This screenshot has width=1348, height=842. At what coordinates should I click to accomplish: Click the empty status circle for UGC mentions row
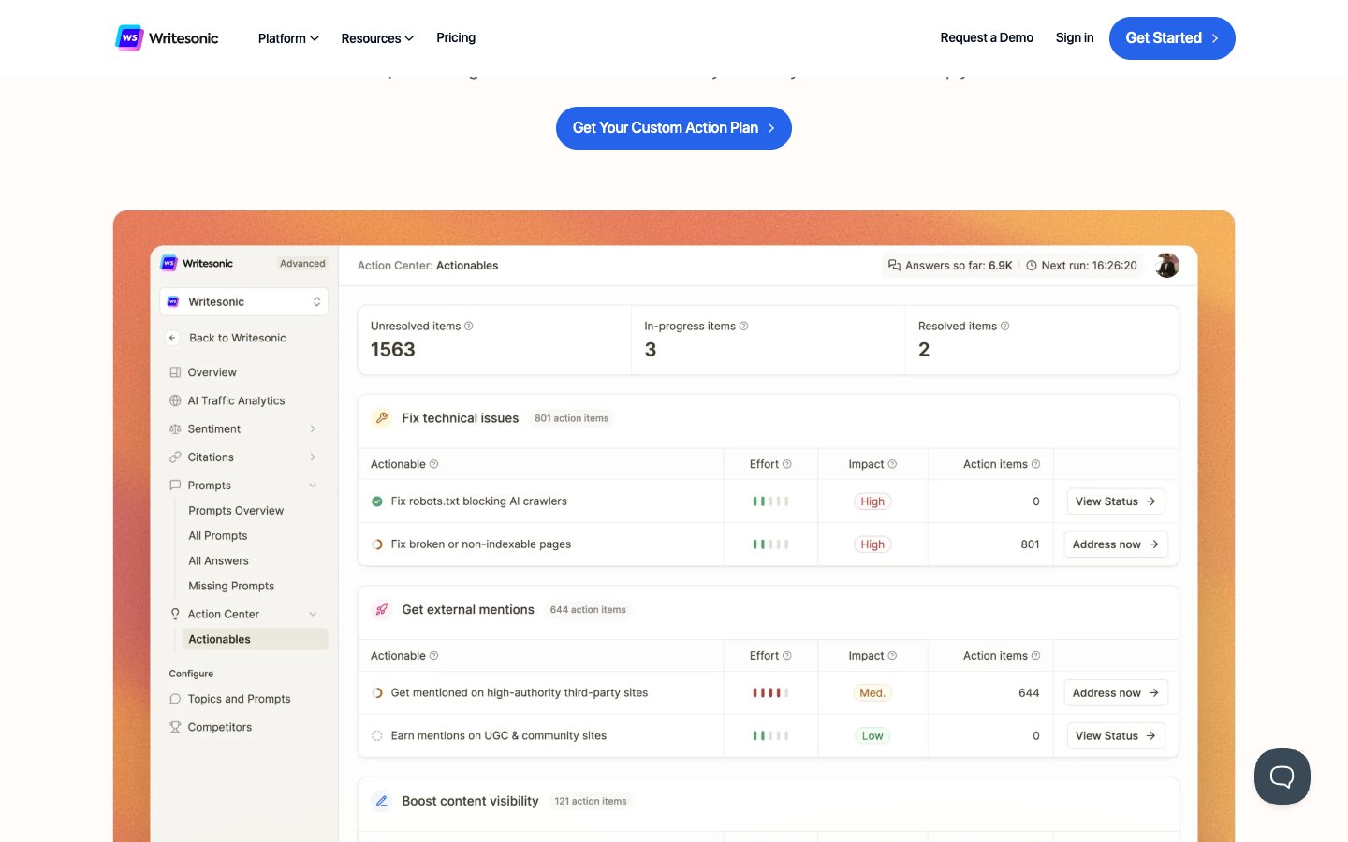coord(377,736)
